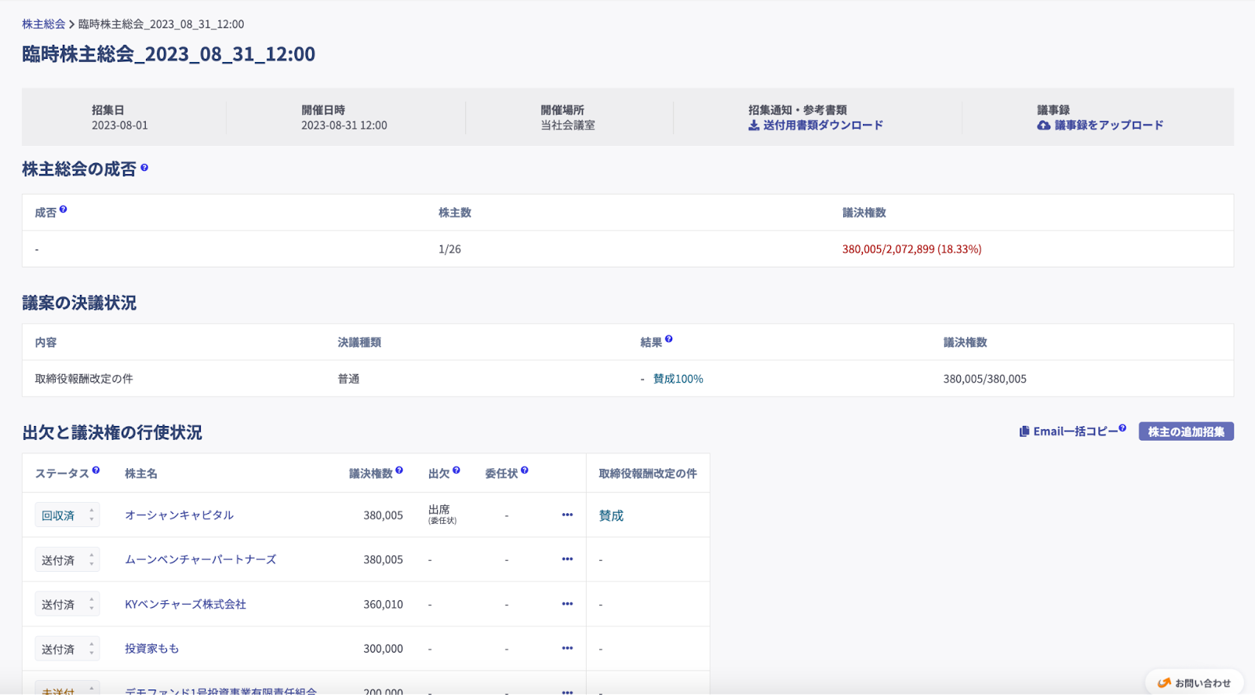The image size is (1255, 695).
Task: Click 300,000 voting rights cell
Action: click(383, 649)
